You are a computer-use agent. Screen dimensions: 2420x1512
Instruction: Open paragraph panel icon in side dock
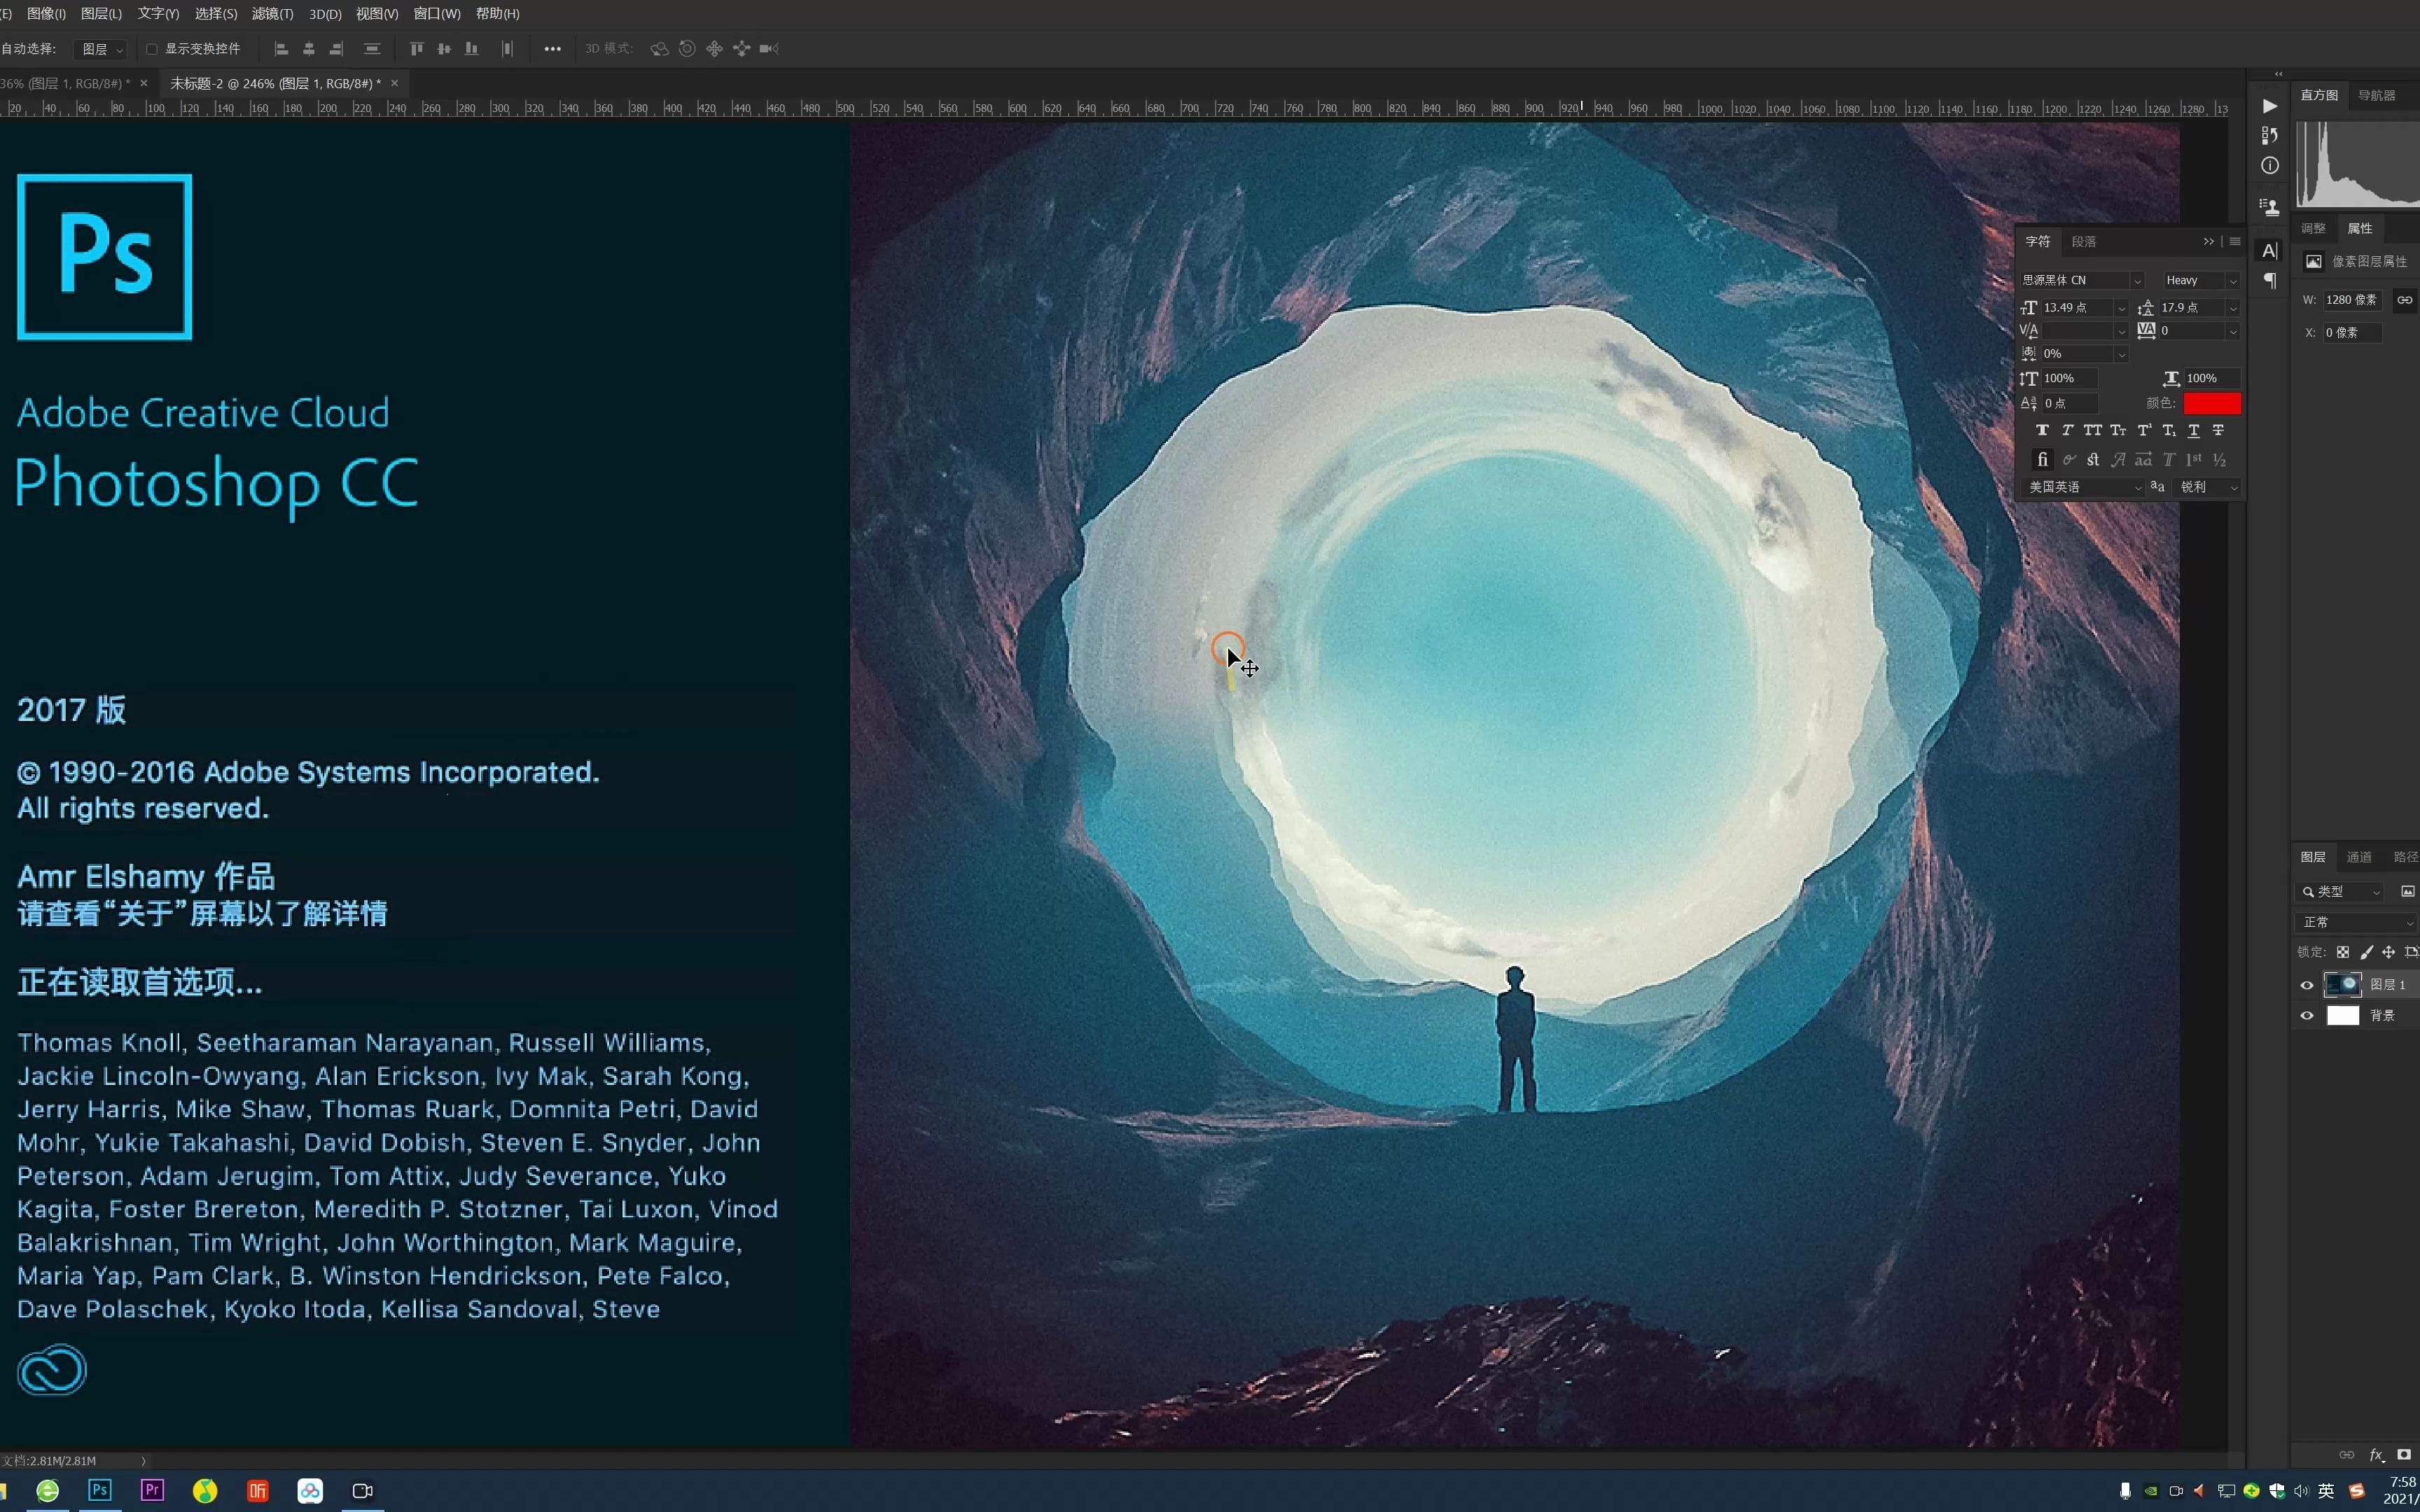[x=2270, y=281]
